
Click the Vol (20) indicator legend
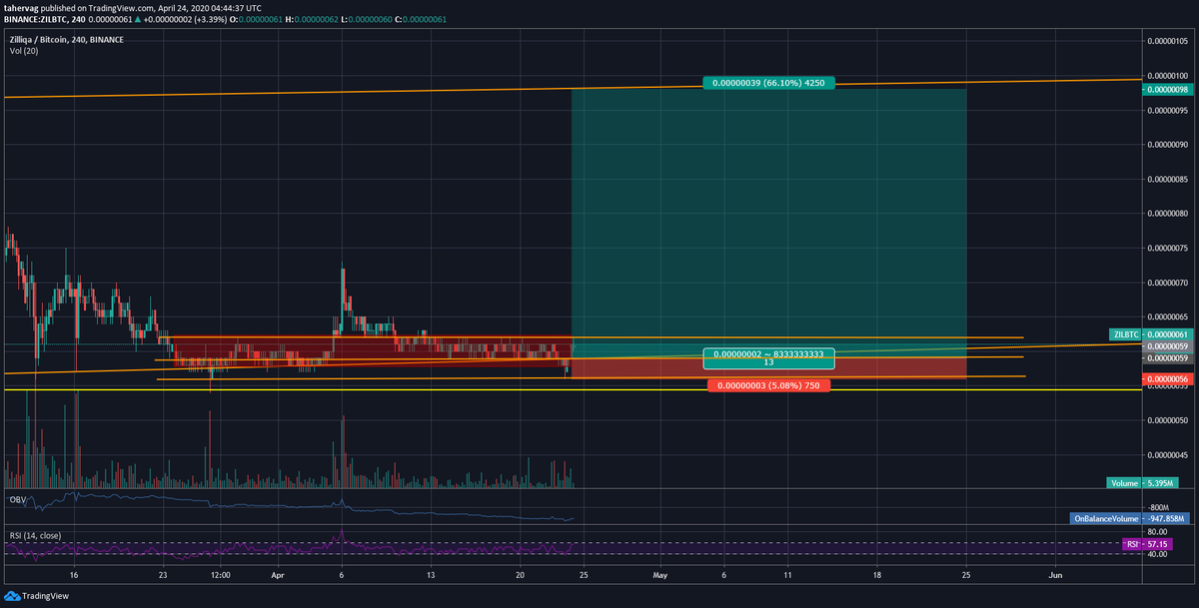coord(25,50)
